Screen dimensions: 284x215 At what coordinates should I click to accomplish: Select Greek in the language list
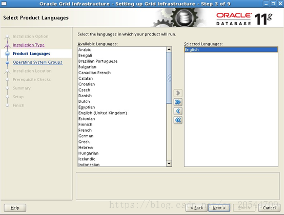122,142
